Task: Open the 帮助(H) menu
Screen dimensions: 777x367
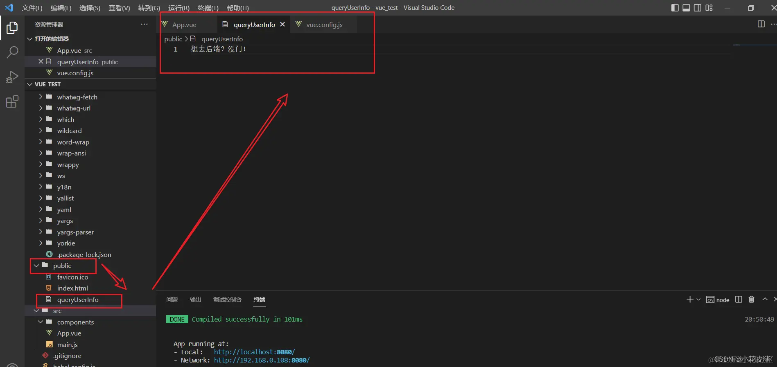Action: [238, 8]
